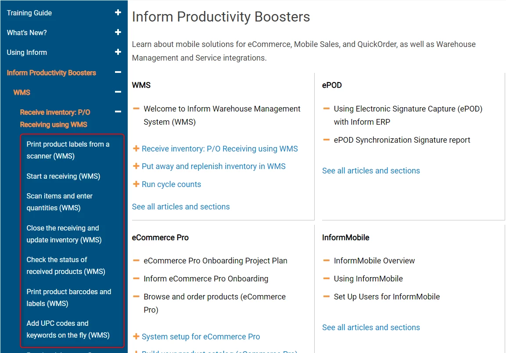Click the ePOD section heading
Viewport: 506px width, 353px height.
(332, 85)
